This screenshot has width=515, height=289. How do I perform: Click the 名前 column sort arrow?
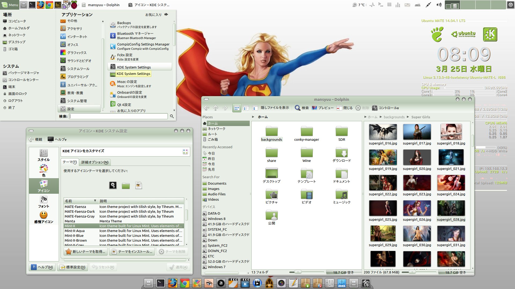tap(95, 201)
